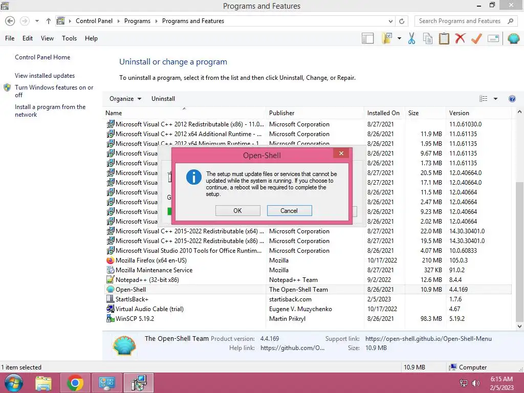524x393 pixels.
Task: Open the Organize dropdown
Action: click(x=125, y=99)
